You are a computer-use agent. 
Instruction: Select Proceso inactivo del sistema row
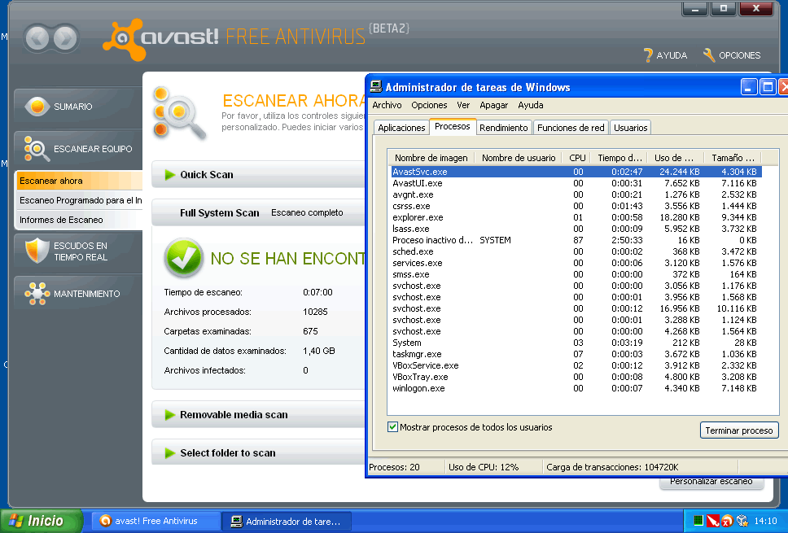coord(576,240)
